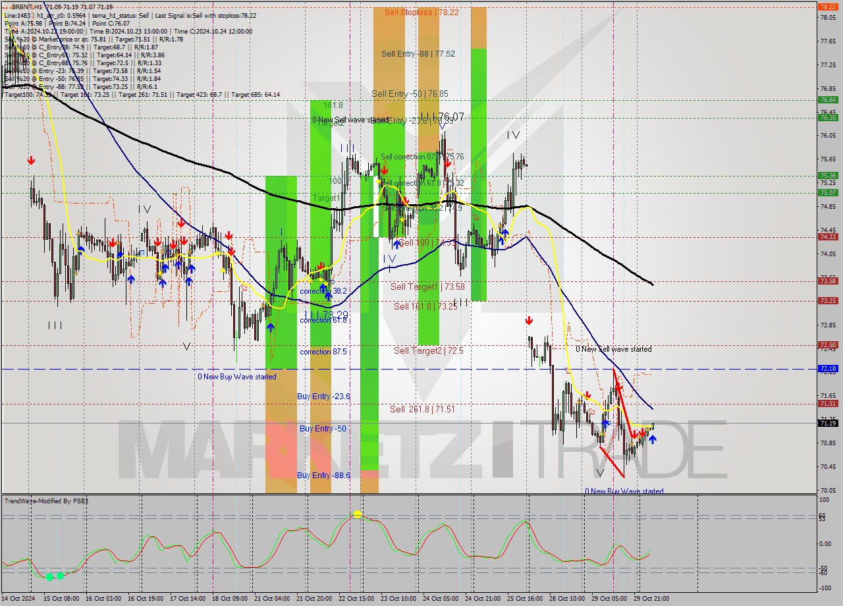Click the red 71.51 price tag
Screen dimensions: 843x606
point(827,404)
